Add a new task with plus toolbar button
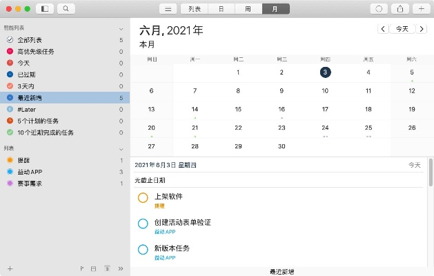This screenshot has height=276, width=434. click(x=421, y=9)
